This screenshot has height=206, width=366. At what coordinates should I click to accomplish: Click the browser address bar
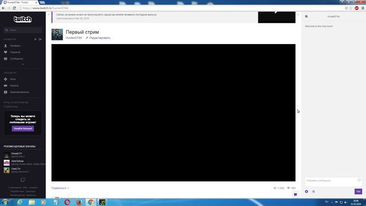click(x=182, y=8)
